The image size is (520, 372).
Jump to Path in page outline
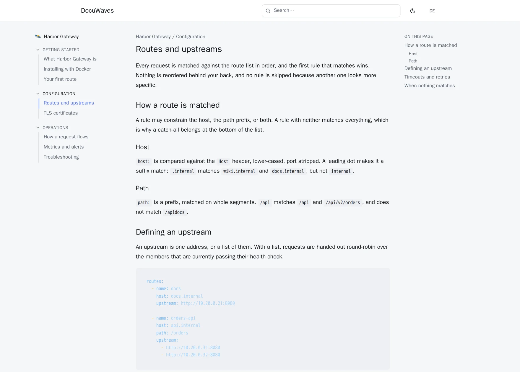[x=413, y=61]
